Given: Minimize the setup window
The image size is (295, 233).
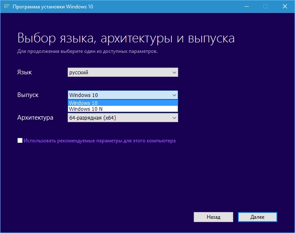Looking at the screenshot, I should 247,6.
